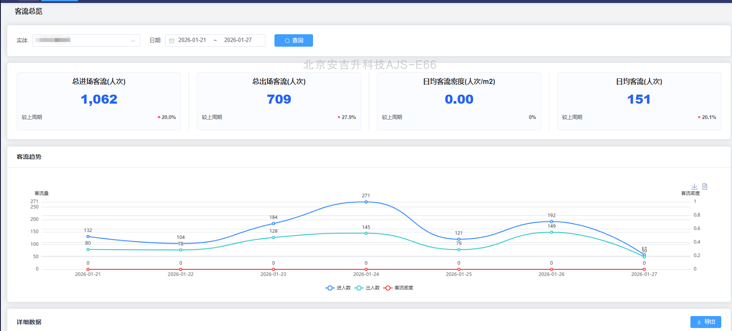Screen dimensions: 732x331
Task: Toggle the 客流密度 legend series
Action: (x=398, y=288)
